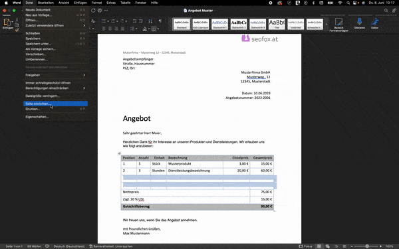Click the justify alignment icon
The image size is (399, 249).
click(122, 29)
